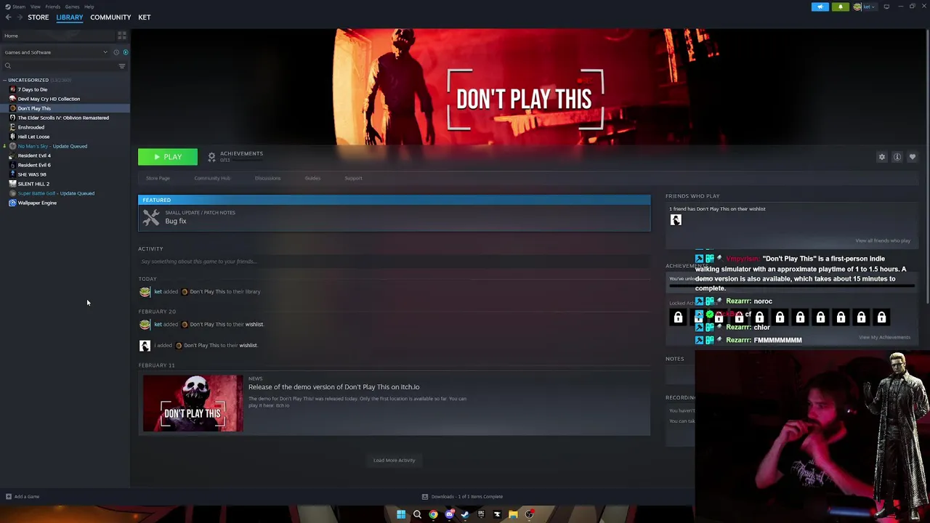Open the Support link
Image resolution: width=930 pixels, height=523 pixels.
pyautogui.click(x=353, y=178)
